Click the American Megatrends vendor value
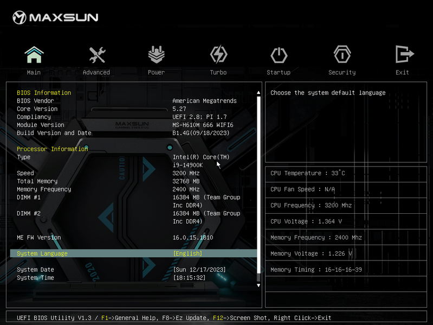Screen dimensions: 433x325 click(204, 100)
